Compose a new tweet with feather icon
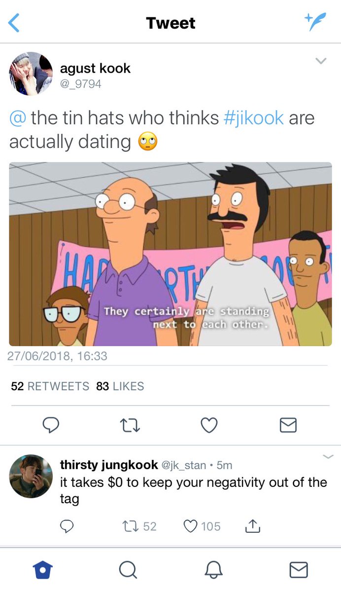341x592 pixels. (315, 22)
